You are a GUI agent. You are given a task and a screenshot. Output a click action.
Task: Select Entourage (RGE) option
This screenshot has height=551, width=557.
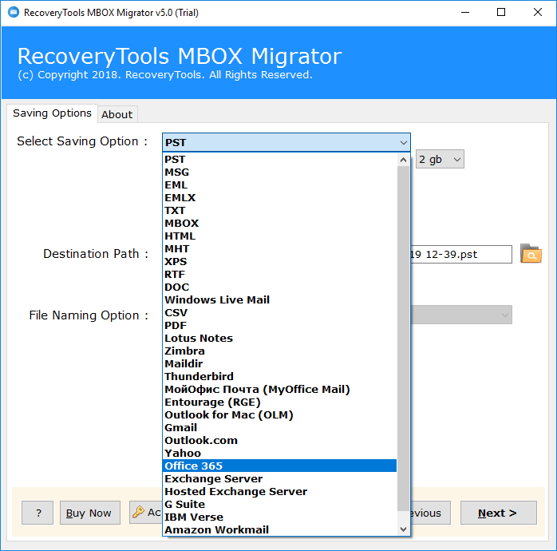pos(279,402)
